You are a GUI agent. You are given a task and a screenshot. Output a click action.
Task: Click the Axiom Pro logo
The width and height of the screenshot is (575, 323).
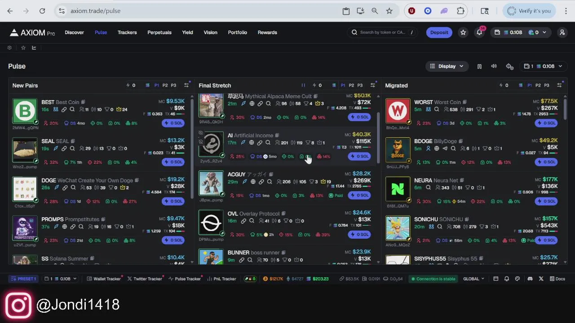[32, 32]
